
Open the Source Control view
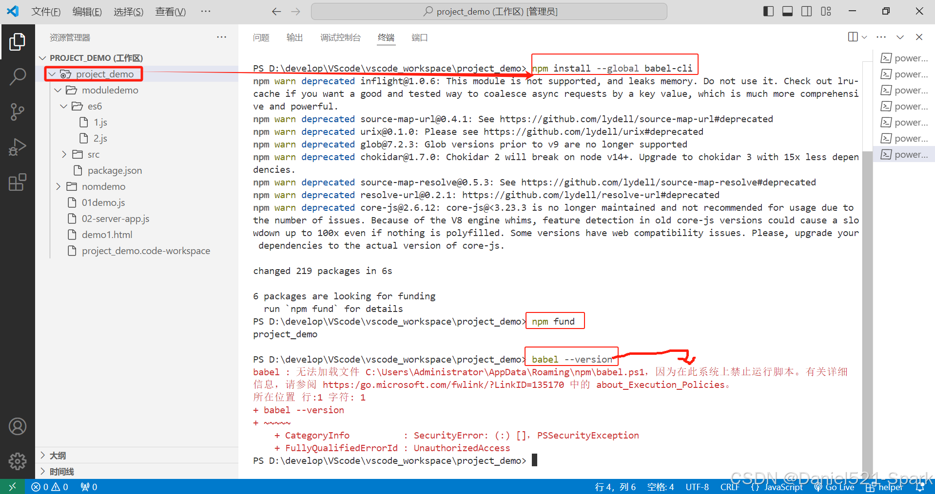coord(18,111)
